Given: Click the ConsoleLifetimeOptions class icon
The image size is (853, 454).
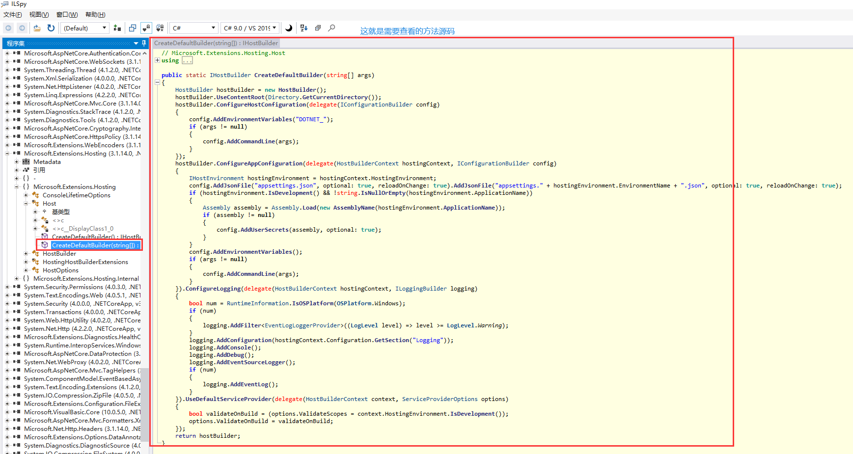Looking at the screenshot, I should click(35, 195).
